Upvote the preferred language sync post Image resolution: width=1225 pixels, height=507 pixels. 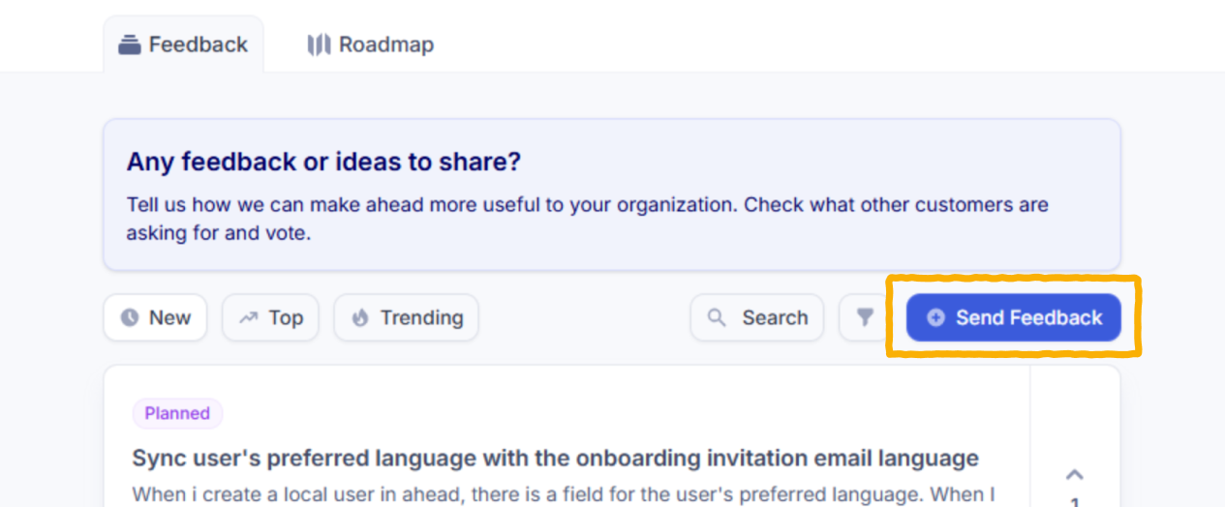coord(1074,474)
